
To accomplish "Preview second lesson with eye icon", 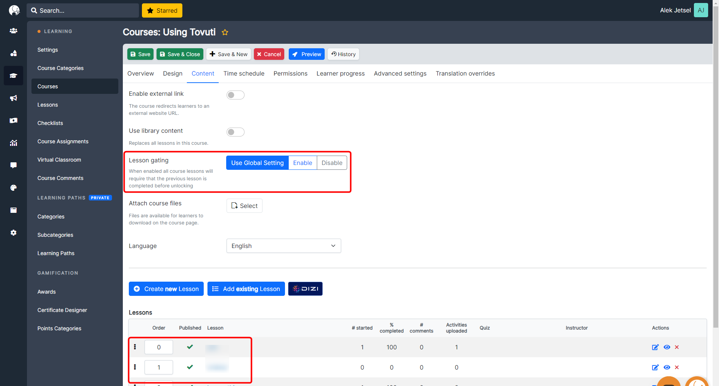I will click(x=667, y=367).
